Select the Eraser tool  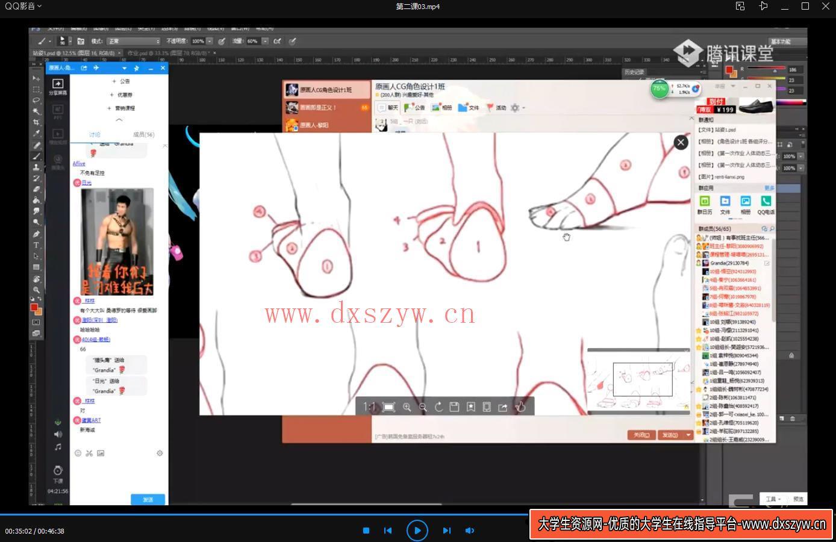(x=36, y=189)
